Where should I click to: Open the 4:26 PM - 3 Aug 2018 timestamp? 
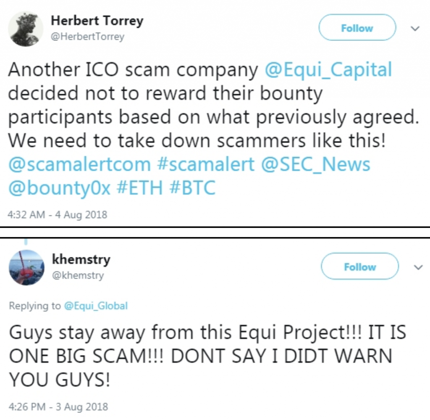point(58,407)
